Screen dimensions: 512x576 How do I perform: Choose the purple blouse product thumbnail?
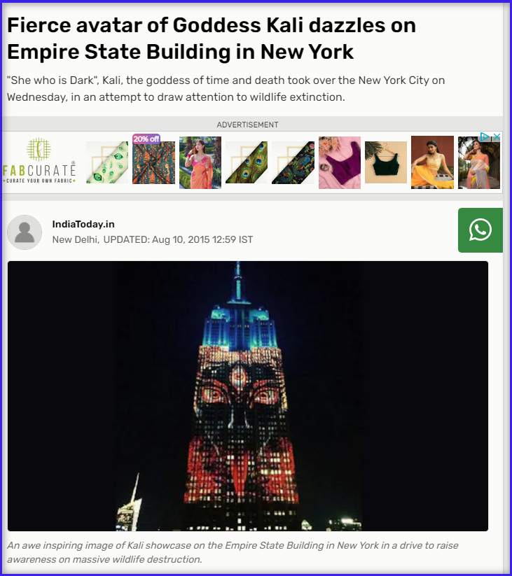coord(340,162)
